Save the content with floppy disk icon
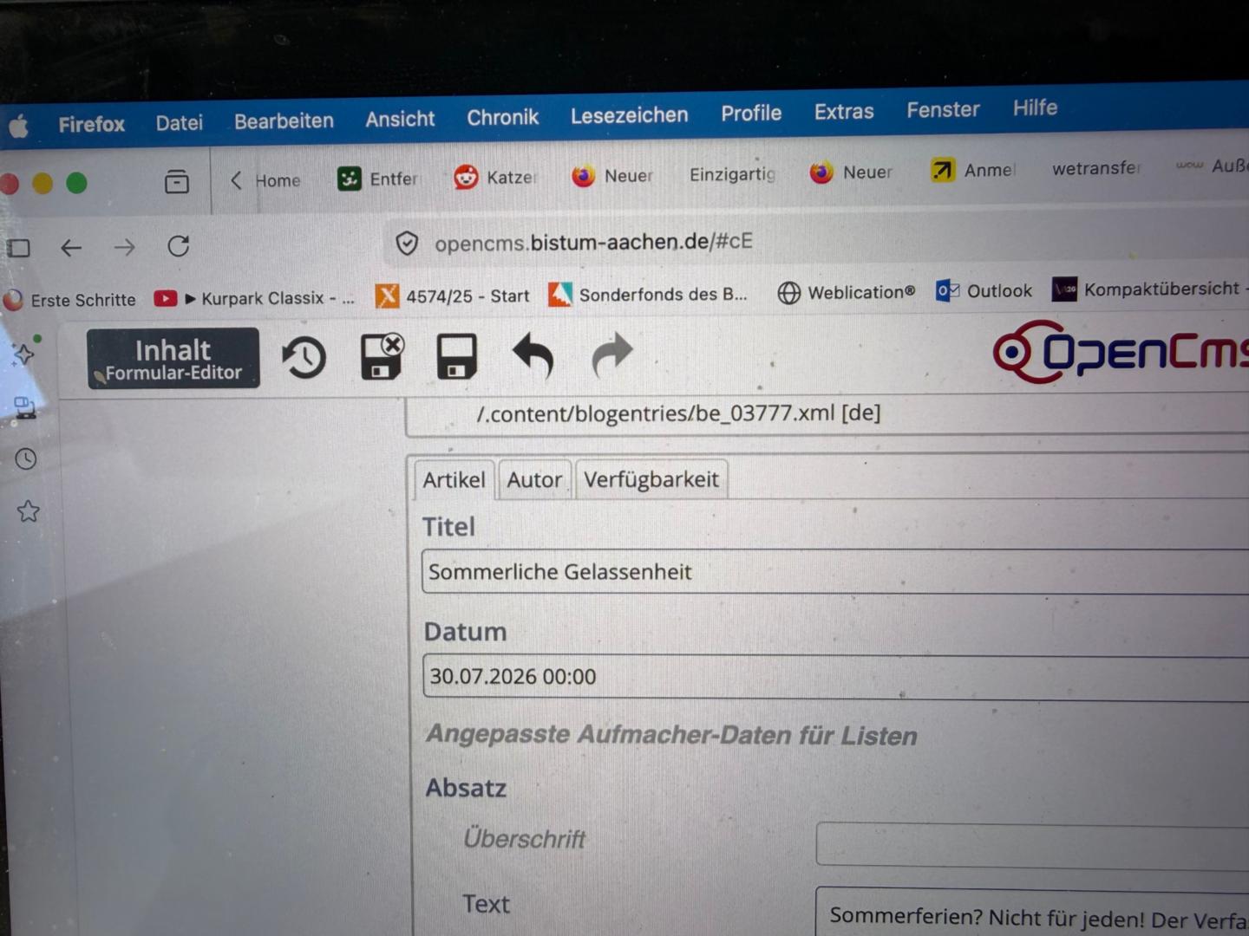 (456, 356)
